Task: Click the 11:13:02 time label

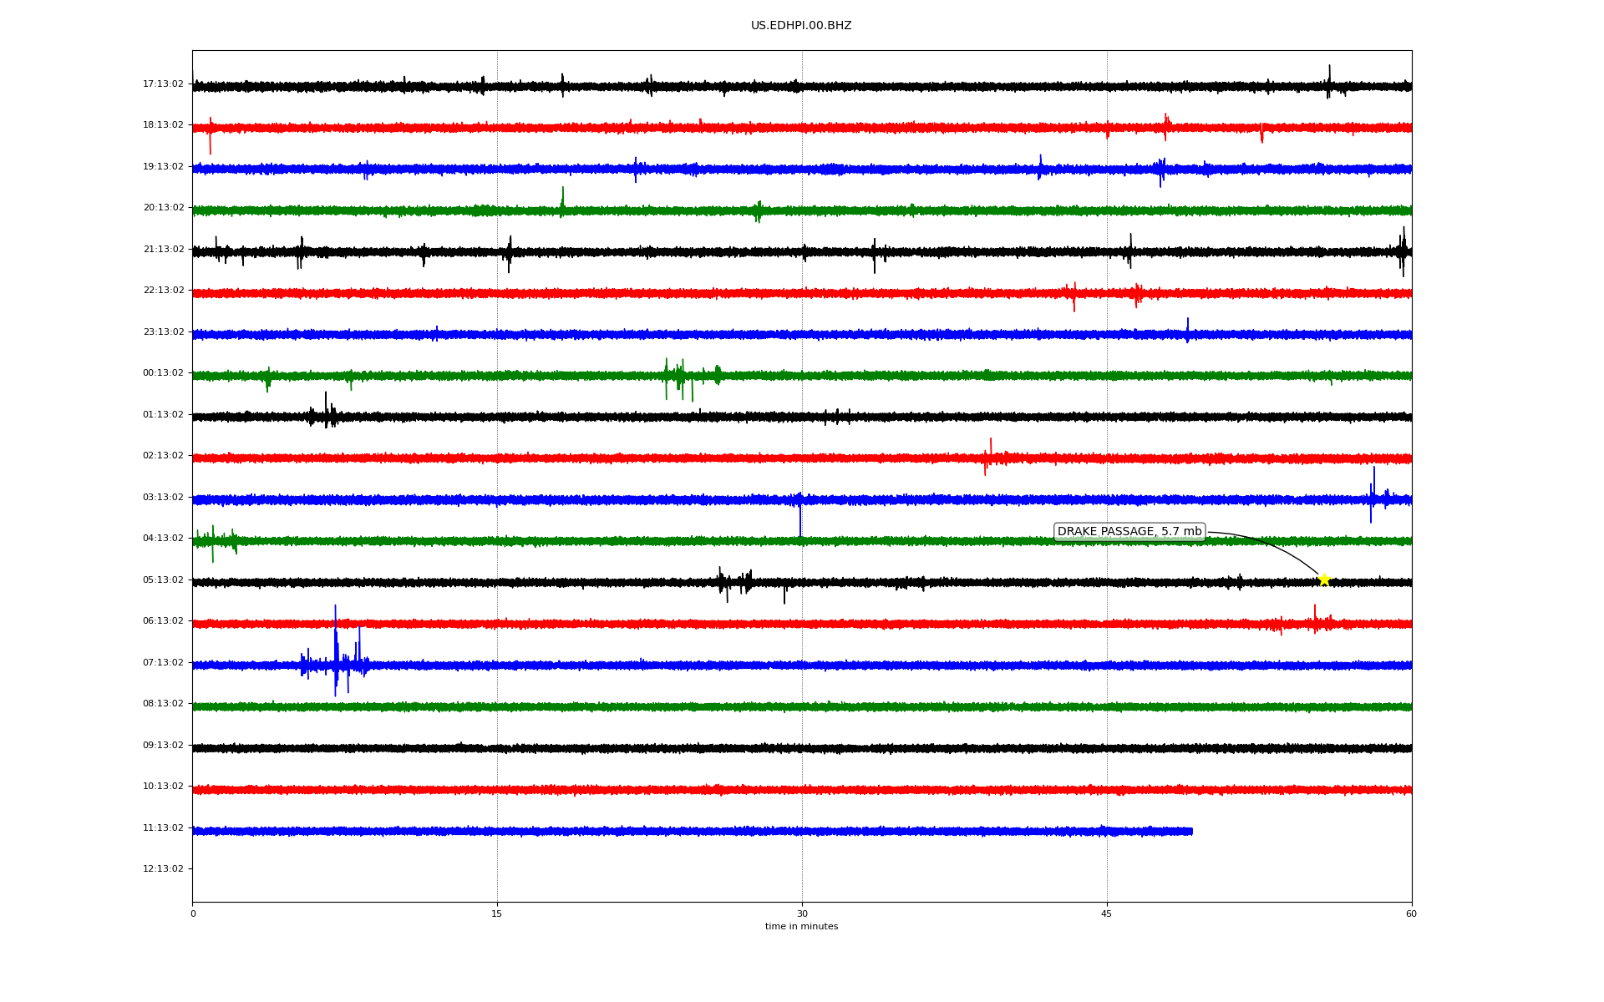Action: (163, 827)
